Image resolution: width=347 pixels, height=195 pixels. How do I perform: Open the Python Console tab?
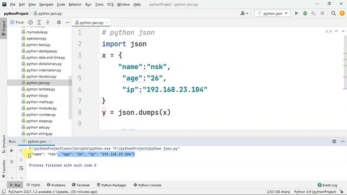[147, 185]
